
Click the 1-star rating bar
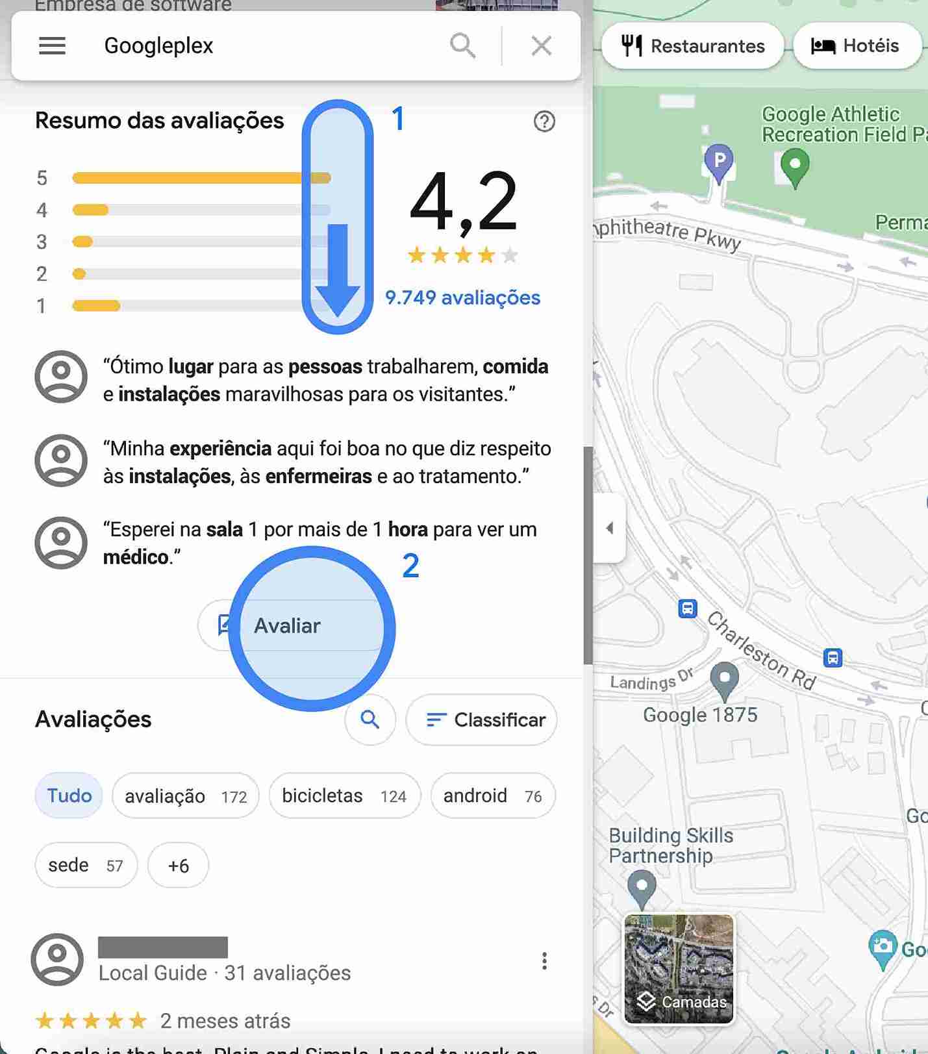point(201,305)
